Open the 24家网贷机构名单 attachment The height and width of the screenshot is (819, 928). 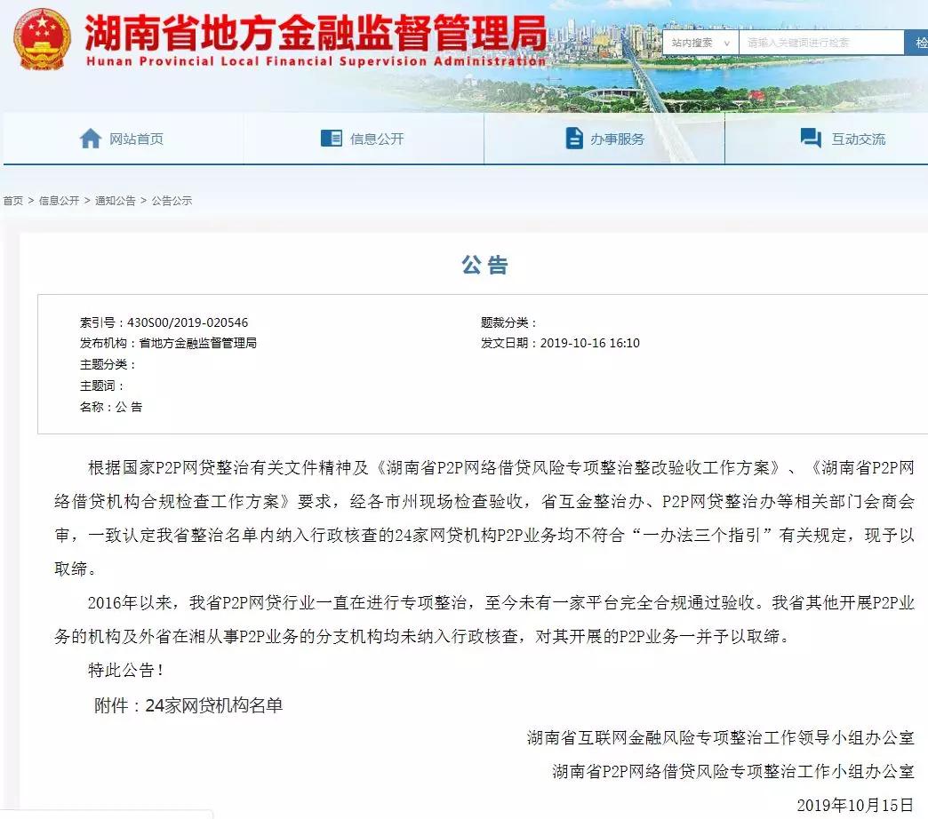(x=213, y=705)
